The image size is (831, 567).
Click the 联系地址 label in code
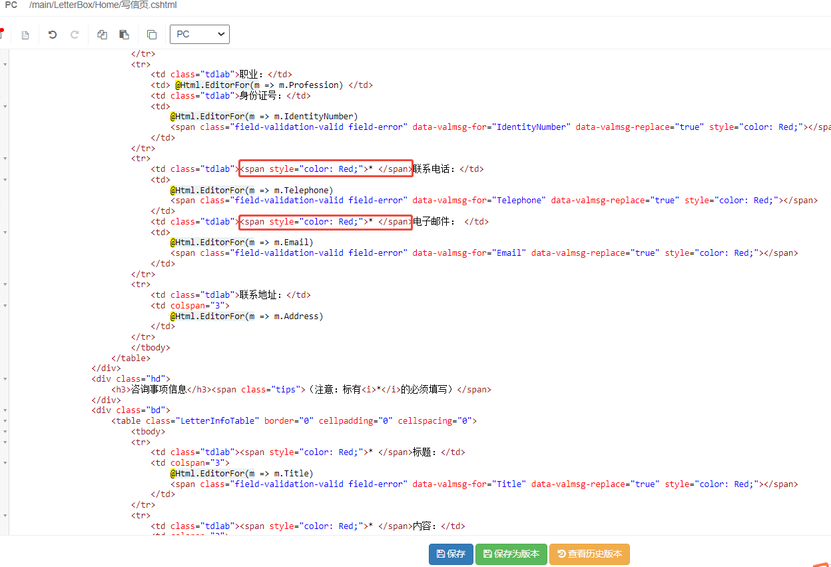pyautogui.click(x=257, y=295)
